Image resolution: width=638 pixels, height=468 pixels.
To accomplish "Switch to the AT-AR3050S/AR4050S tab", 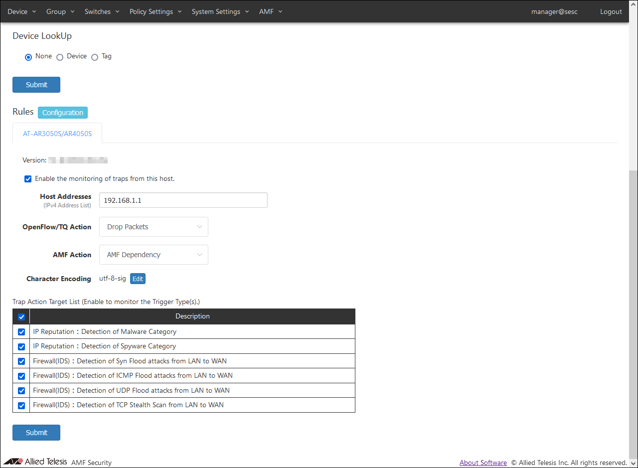I will (x=57, y=134).
